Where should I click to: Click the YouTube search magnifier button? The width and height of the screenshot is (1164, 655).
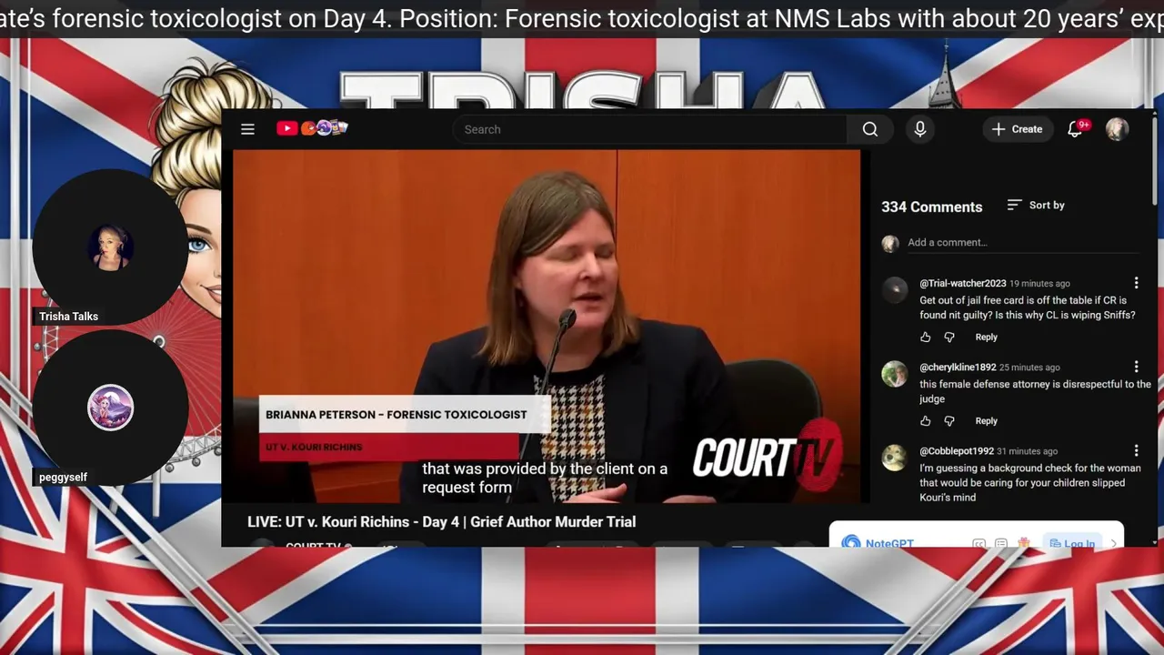pos(870,129)
